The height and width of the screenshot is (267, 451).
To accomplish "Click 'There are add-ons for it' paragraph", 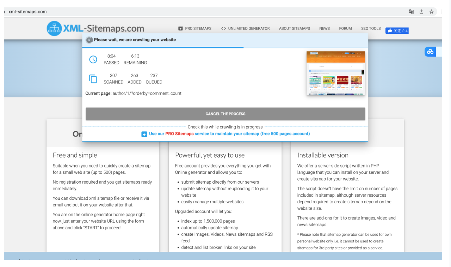I will tap(346, 221).
